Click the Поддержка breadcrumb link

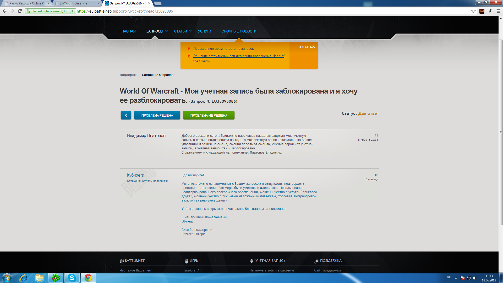point(128,75)
